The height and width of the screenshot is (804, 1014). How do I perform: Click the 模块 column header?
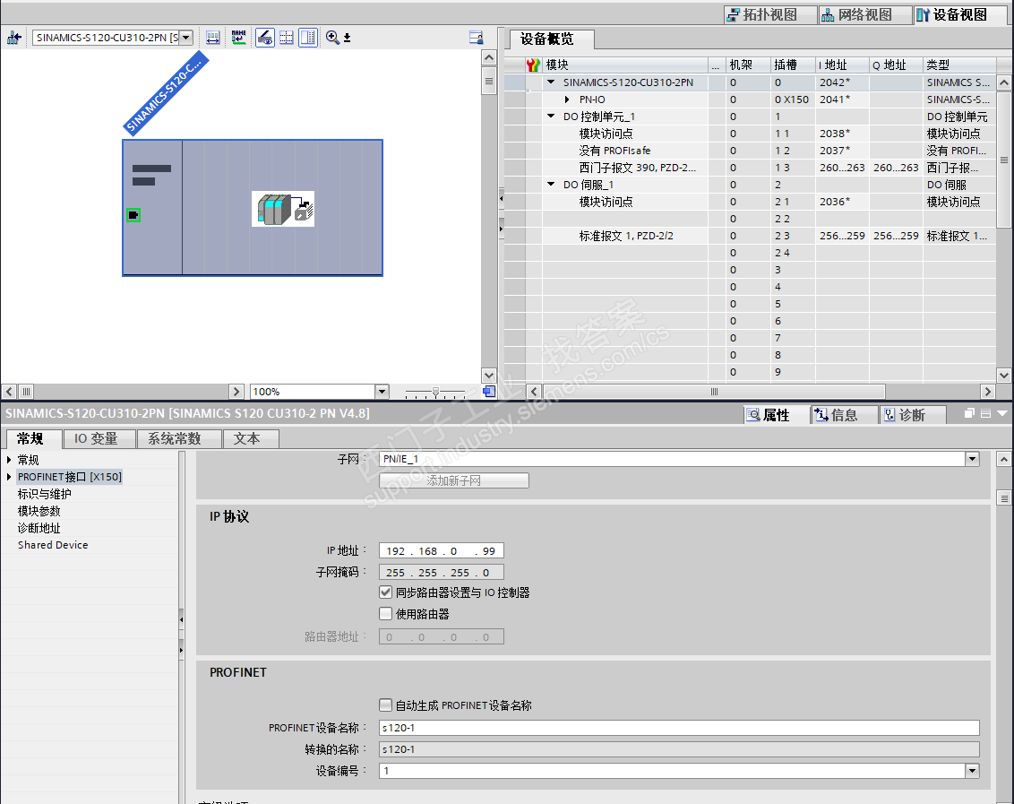624,65
